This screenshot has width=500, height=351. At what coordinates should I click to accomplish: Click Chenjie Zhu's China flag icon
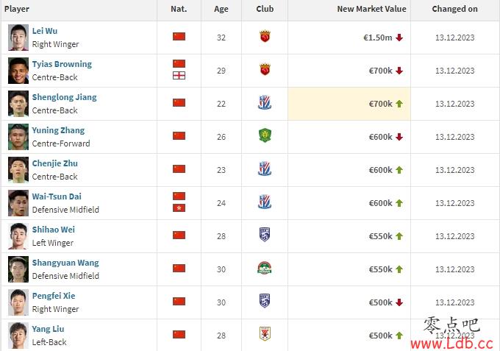pos(179,169)
